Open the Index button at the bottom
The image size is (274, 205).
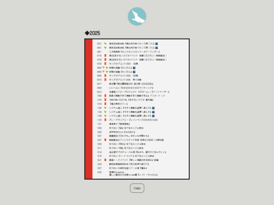(x=137, y=188)
